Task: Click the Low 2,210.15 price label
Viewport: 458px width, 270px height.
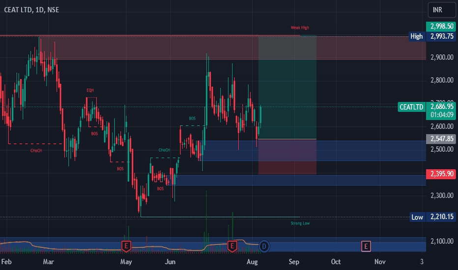Action: coord(432,217)
